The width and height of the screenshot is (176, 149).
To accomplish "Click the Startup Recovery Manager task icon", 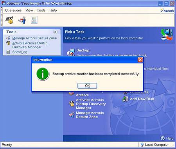I will pos(72,104).
